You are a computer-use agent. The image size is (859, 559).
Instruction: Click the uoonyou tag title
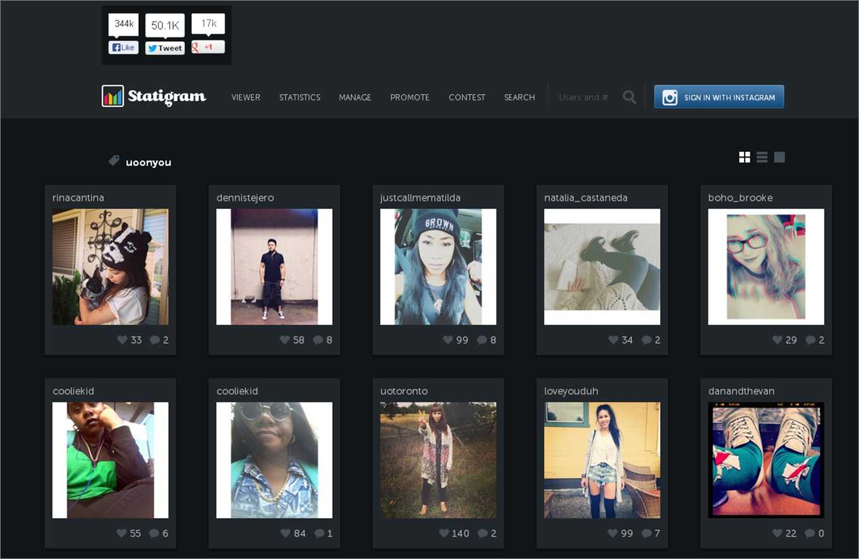coord(148,162)
